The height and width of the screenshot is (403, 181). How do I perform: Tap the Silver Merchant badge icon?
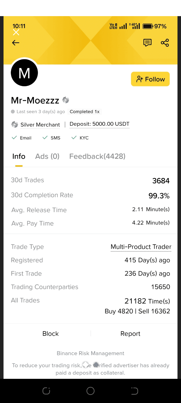[15, 124]
